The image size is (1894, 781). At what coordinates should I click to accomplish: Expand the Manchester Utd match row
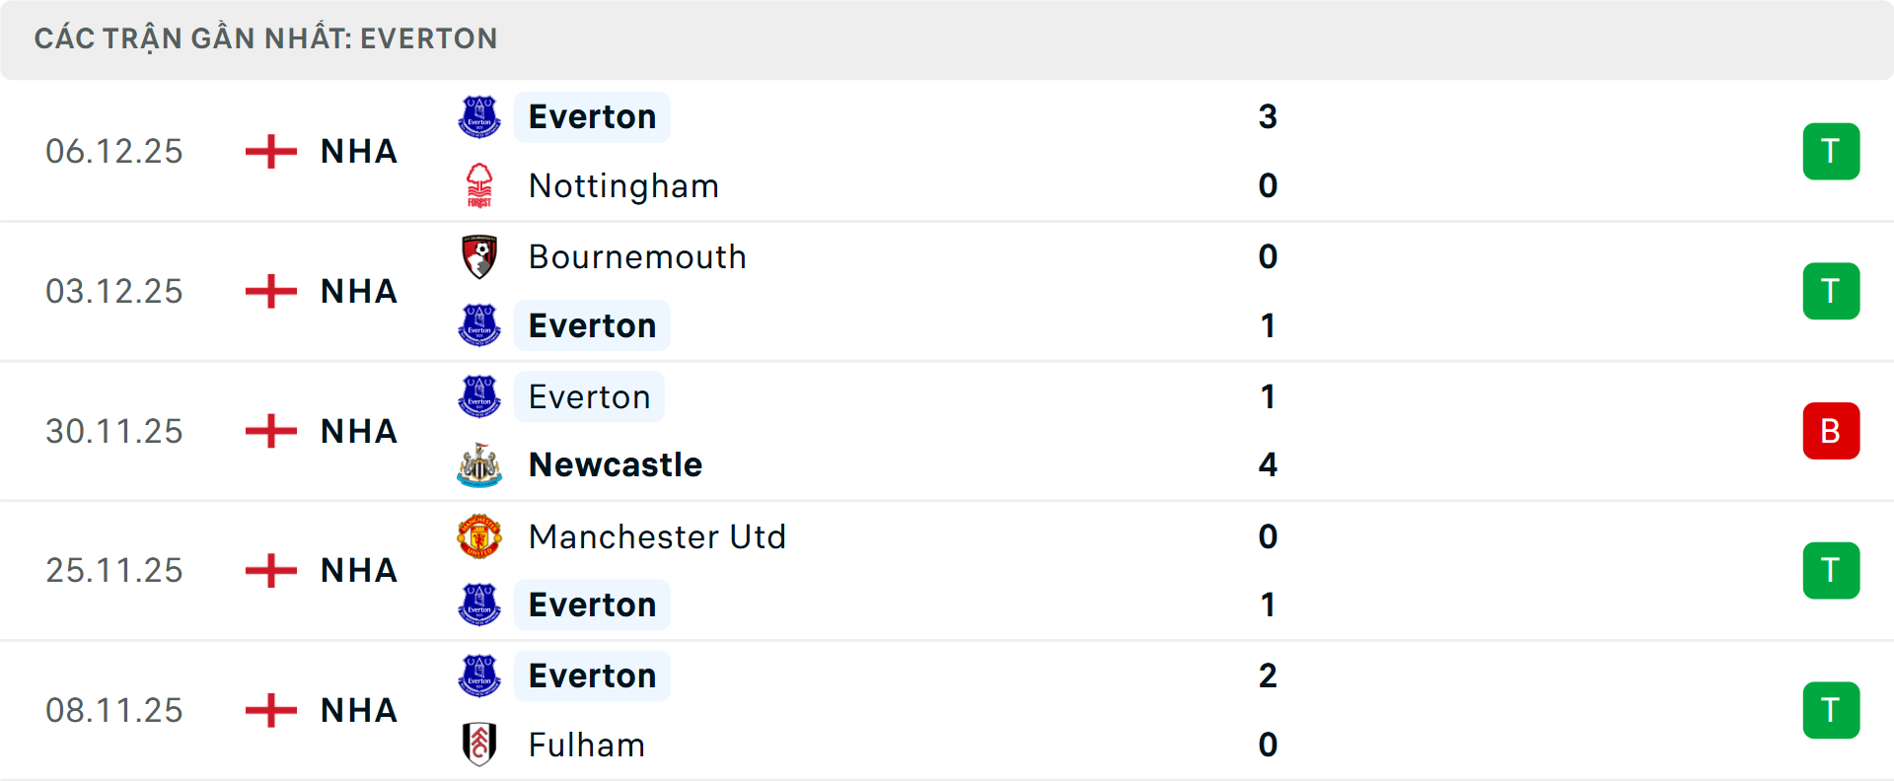(x=947, y=570)
